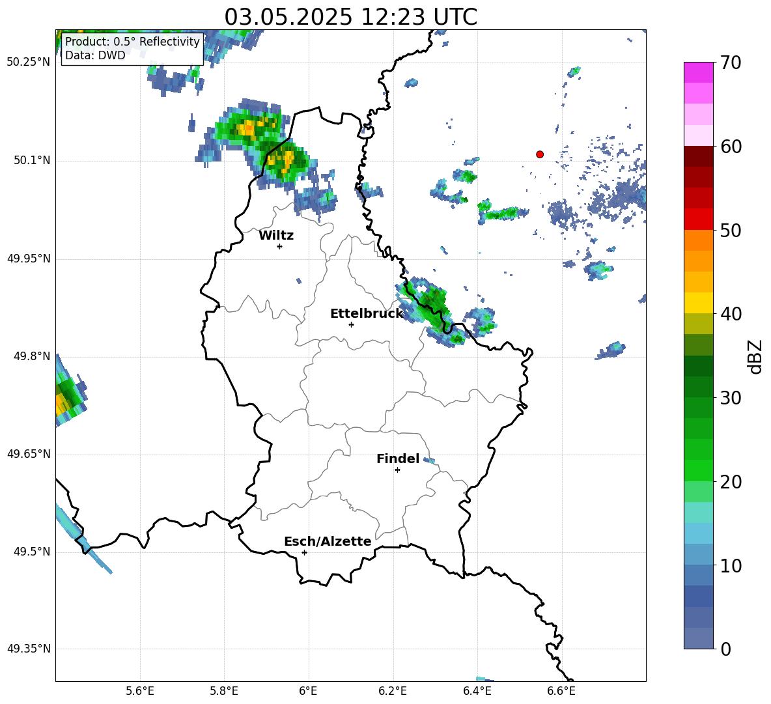Click the '40' colorbar tick label

pyautogui.click(x=731, y=314)
